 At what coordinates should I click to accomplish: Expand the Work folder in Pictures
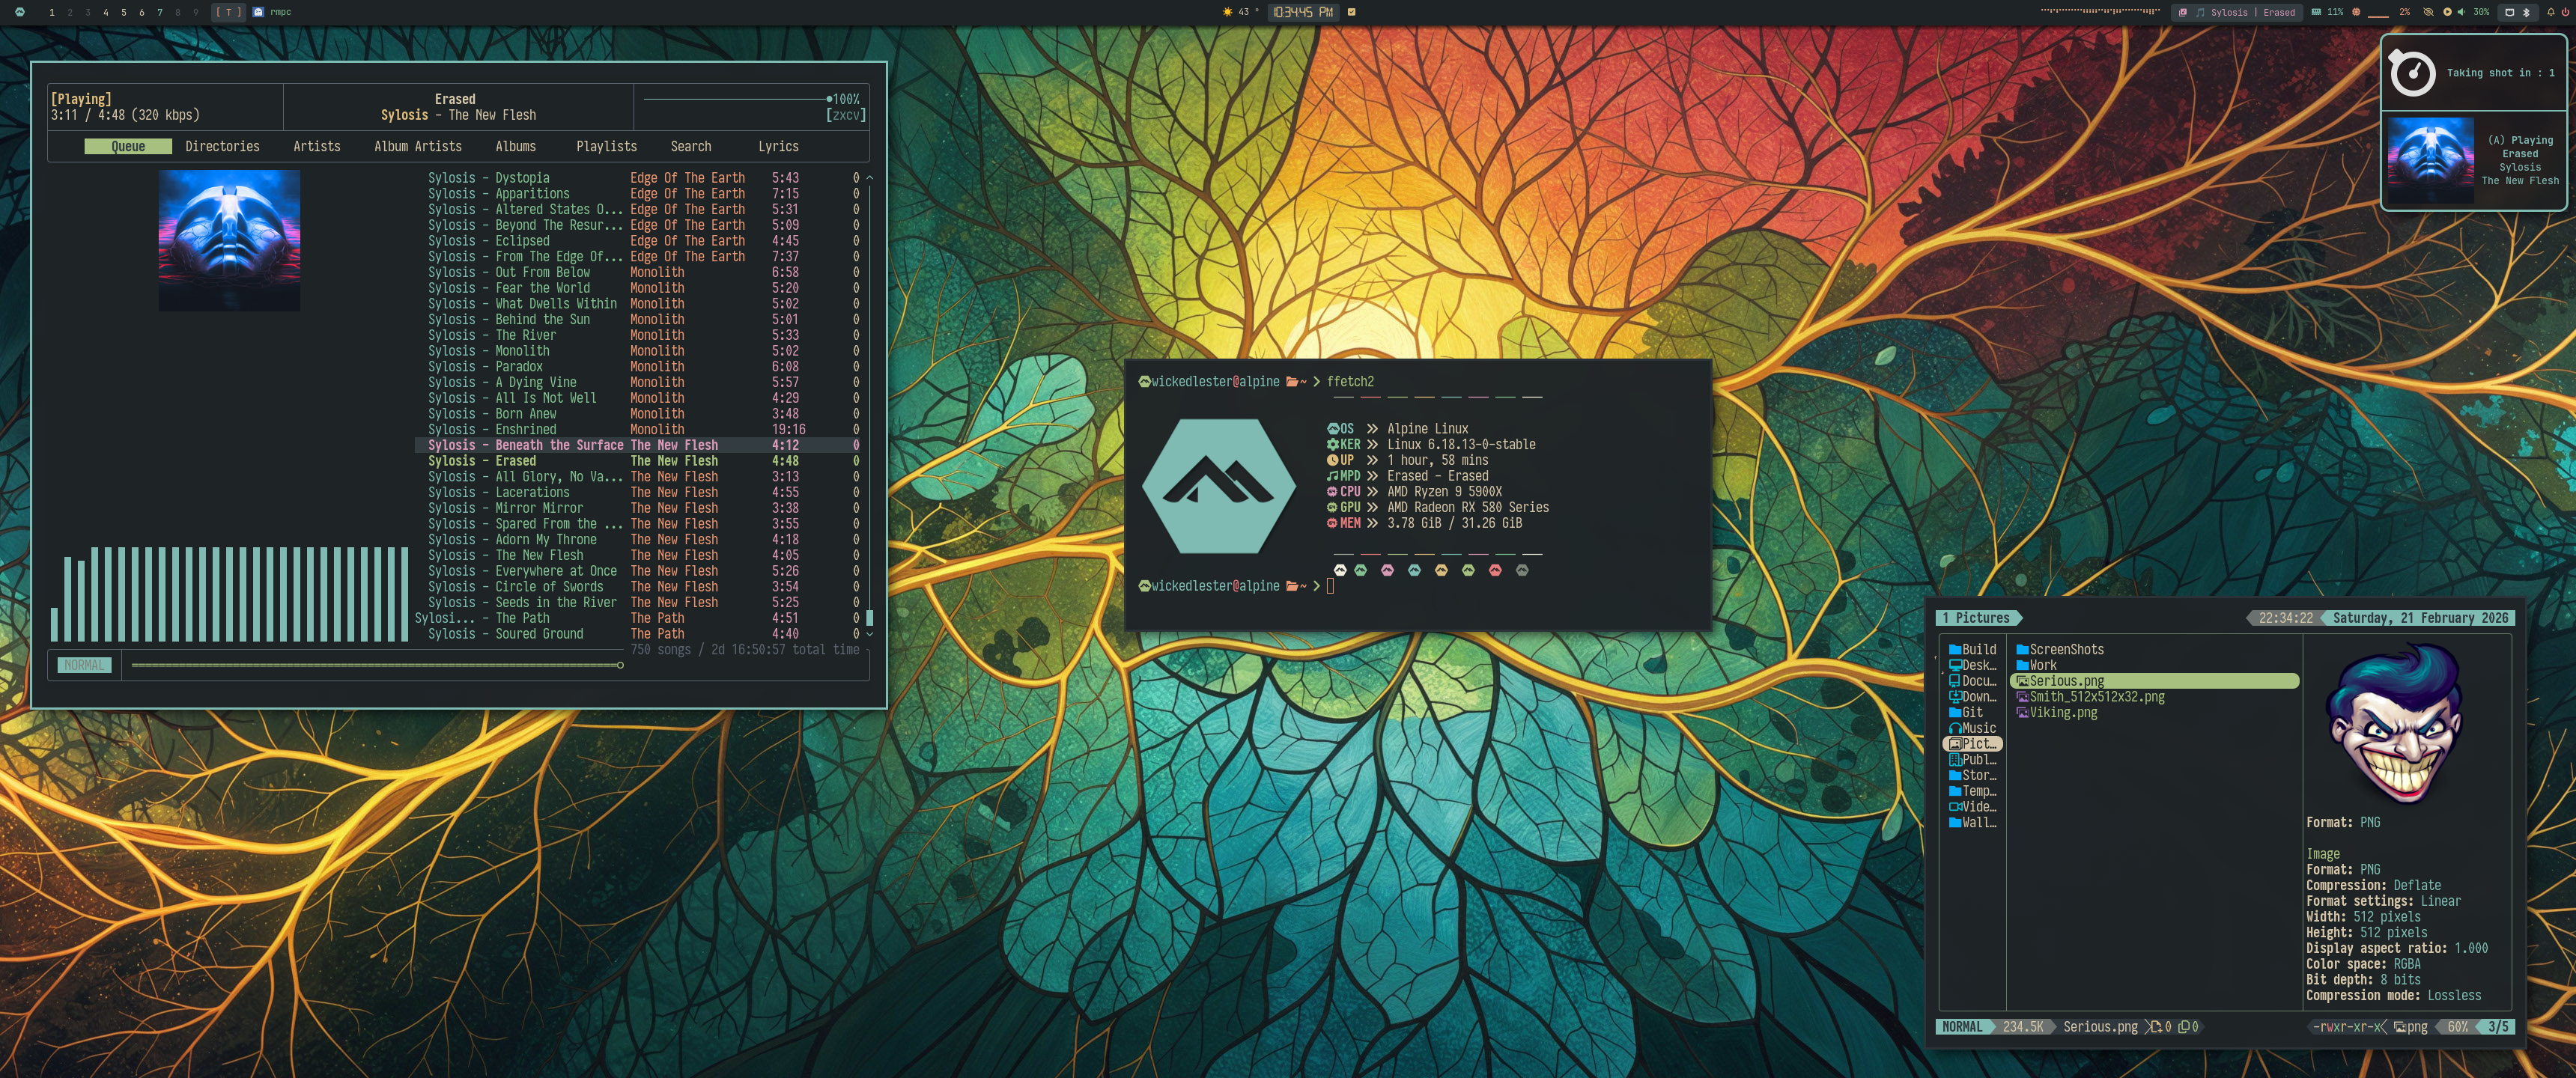[x=2042, y=665]
